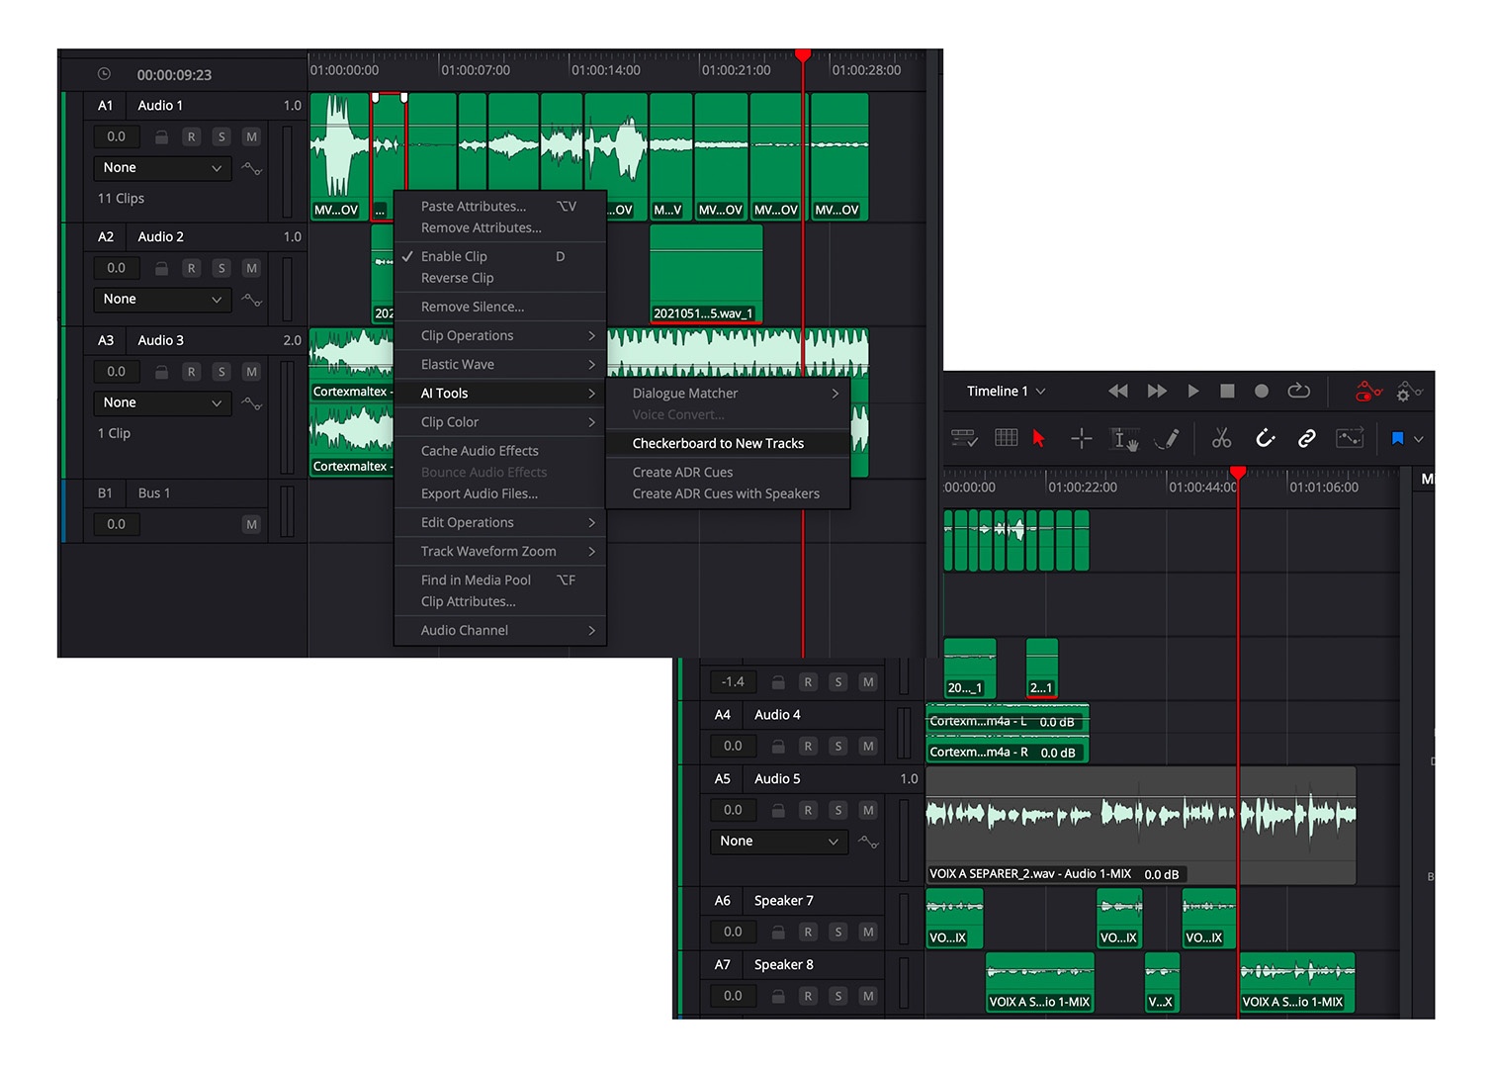Click the Audio 5 volume field
This screenshot has width=1495, height=1068.
click(x=733, y=810)
